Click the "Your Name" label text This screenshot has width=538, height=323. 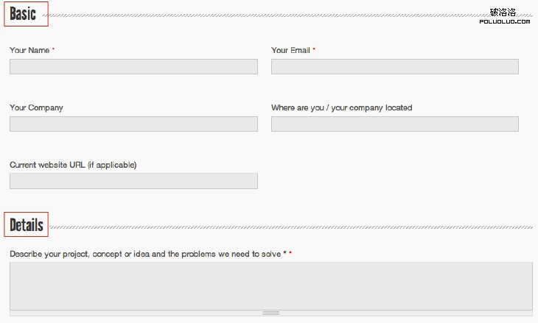(x=29, y=51)
